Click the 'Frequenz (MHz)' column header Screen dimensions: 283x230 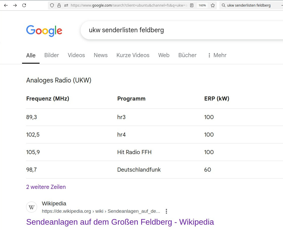coord(48,99)
